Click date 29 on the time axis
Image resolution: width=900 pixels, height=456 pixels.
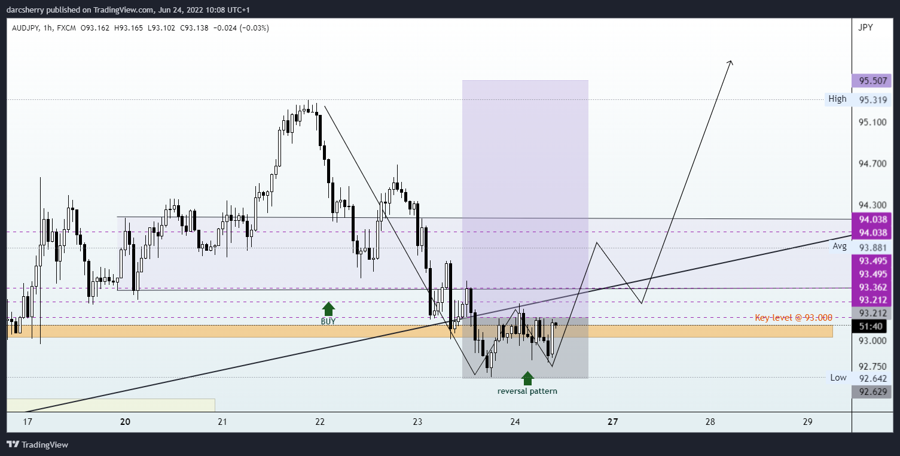click(x=807, y=422)
